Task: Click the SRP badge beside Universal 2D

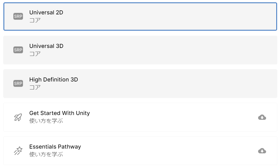Action: coord(18,16)
